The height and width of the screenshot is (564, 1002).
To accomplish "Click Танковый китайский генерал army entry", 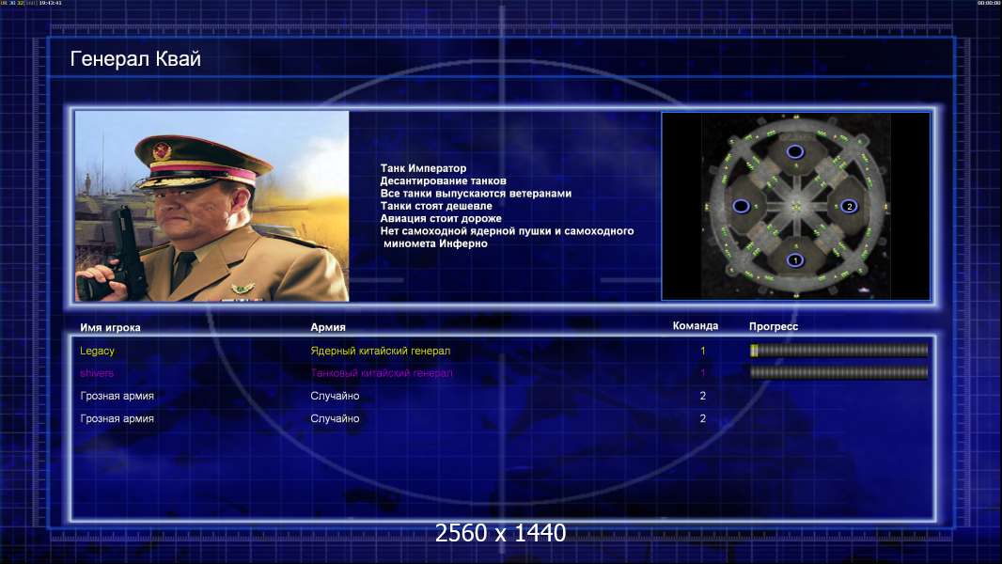I will coord(382,373).
